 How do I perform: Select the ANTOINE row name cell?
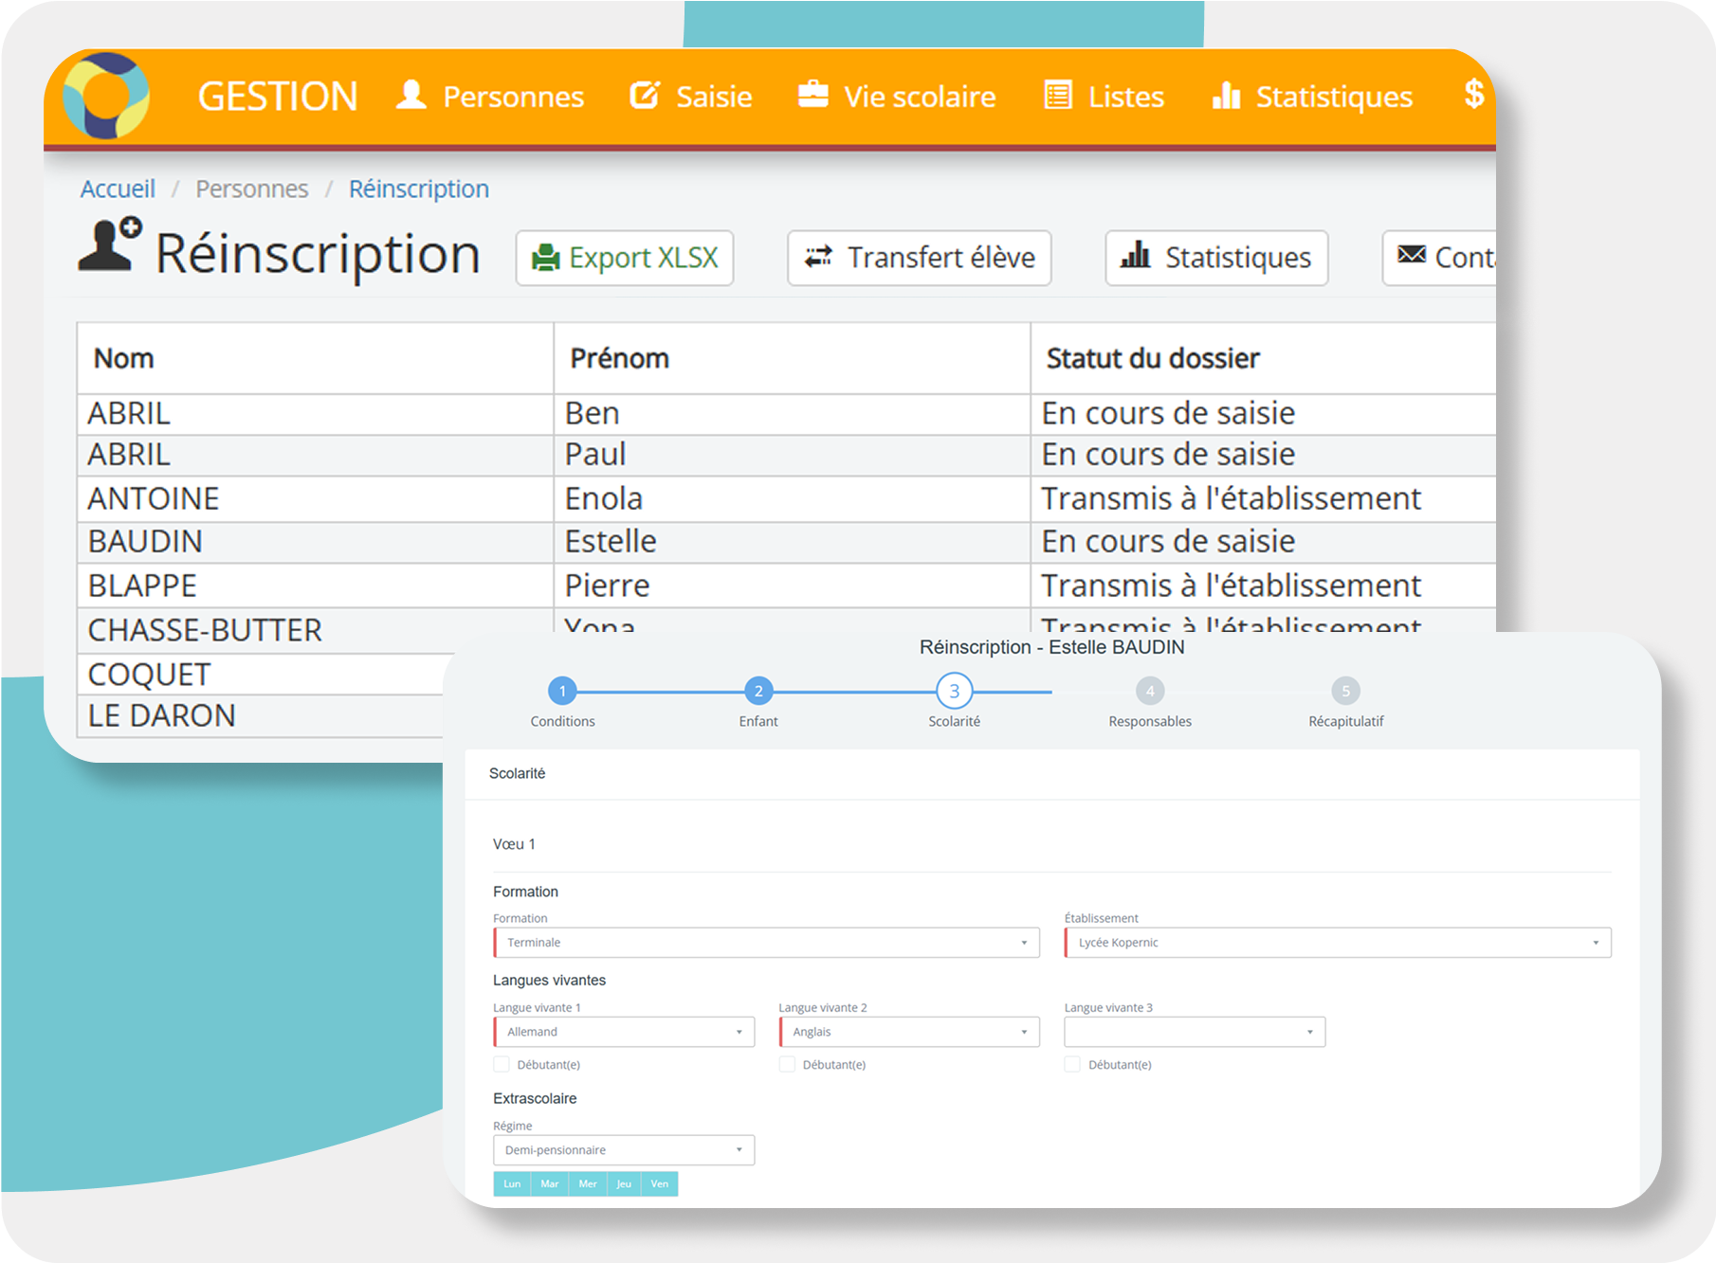click(x=315, y=498)
